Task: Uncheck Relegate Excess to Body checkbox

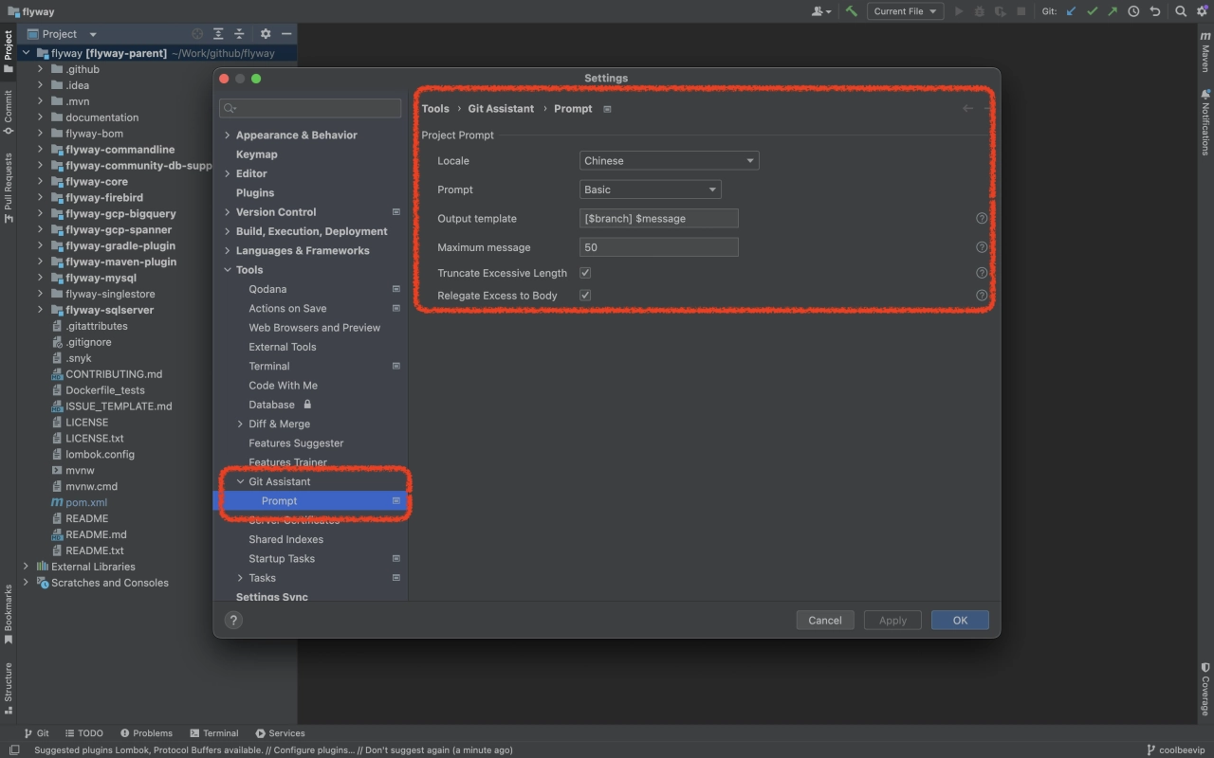Action: (585, 296)
